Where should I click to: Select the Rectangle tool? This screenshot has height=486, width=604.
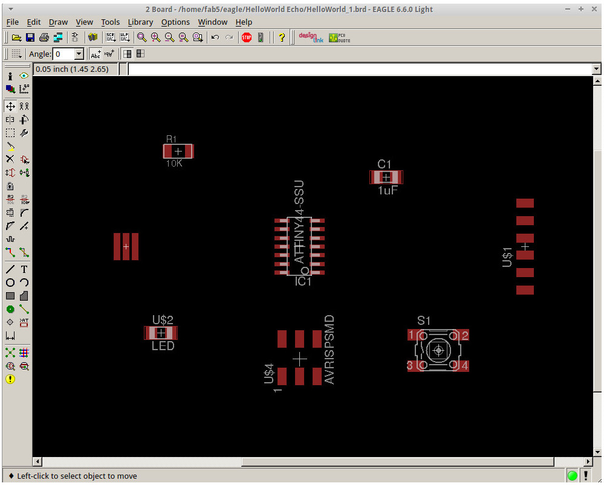click(10, 296)
